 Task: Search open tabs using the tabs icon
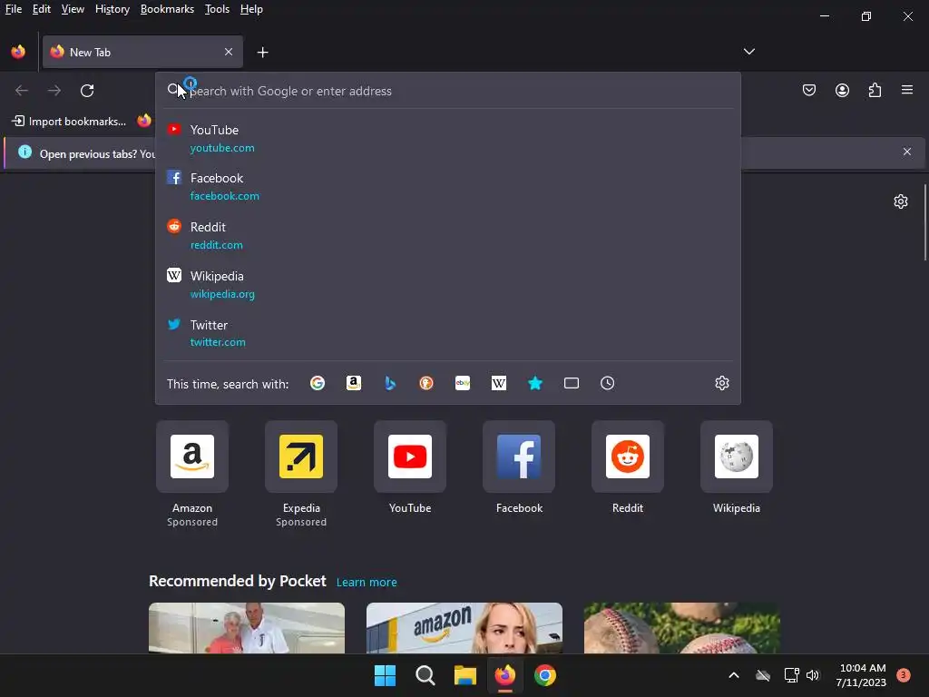pyautogui.click(x=572, y=384)
